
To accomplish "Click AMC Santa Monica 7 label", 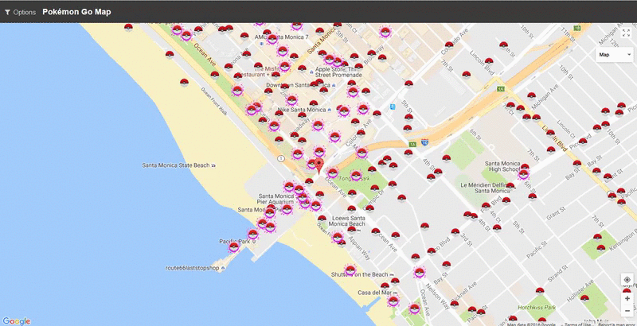I will point(282,37).
